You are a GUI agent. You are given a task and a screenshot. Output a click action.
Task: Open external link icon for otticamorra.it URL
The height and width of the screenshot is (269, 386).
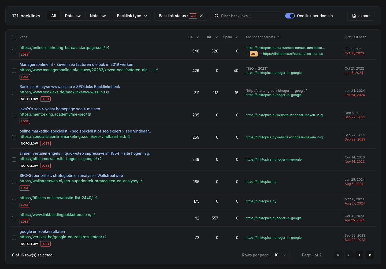pos(100,159)
